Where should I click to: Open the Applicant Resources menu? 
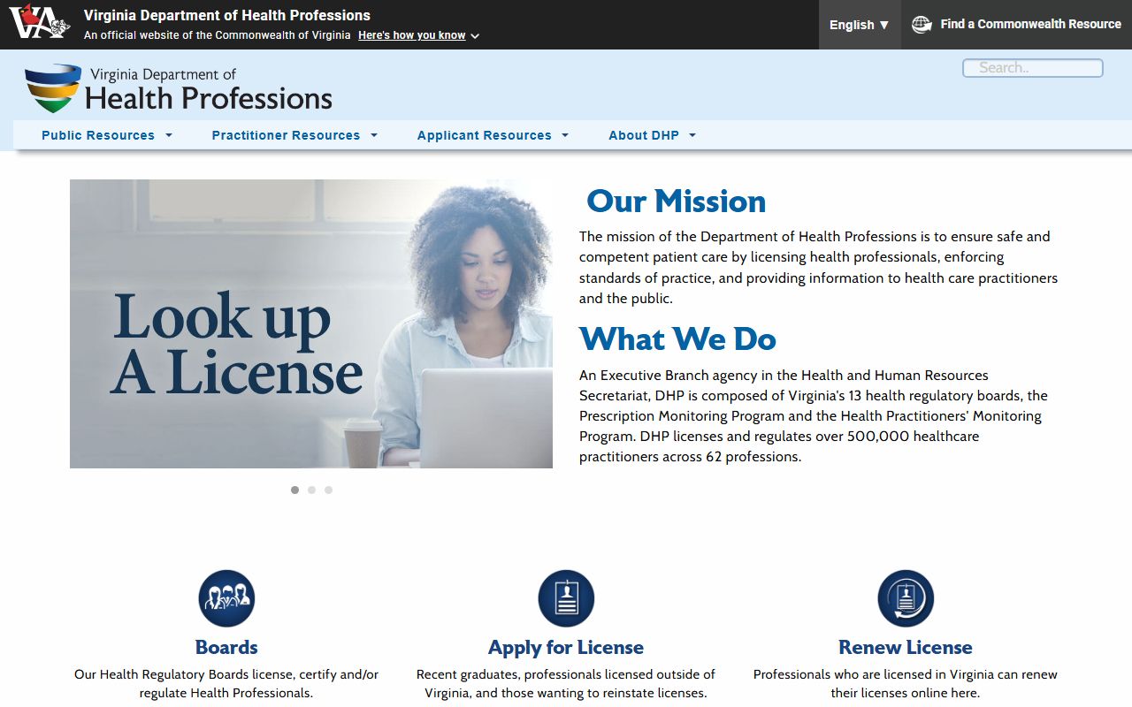pyautogui.click(x=493, y=135)
